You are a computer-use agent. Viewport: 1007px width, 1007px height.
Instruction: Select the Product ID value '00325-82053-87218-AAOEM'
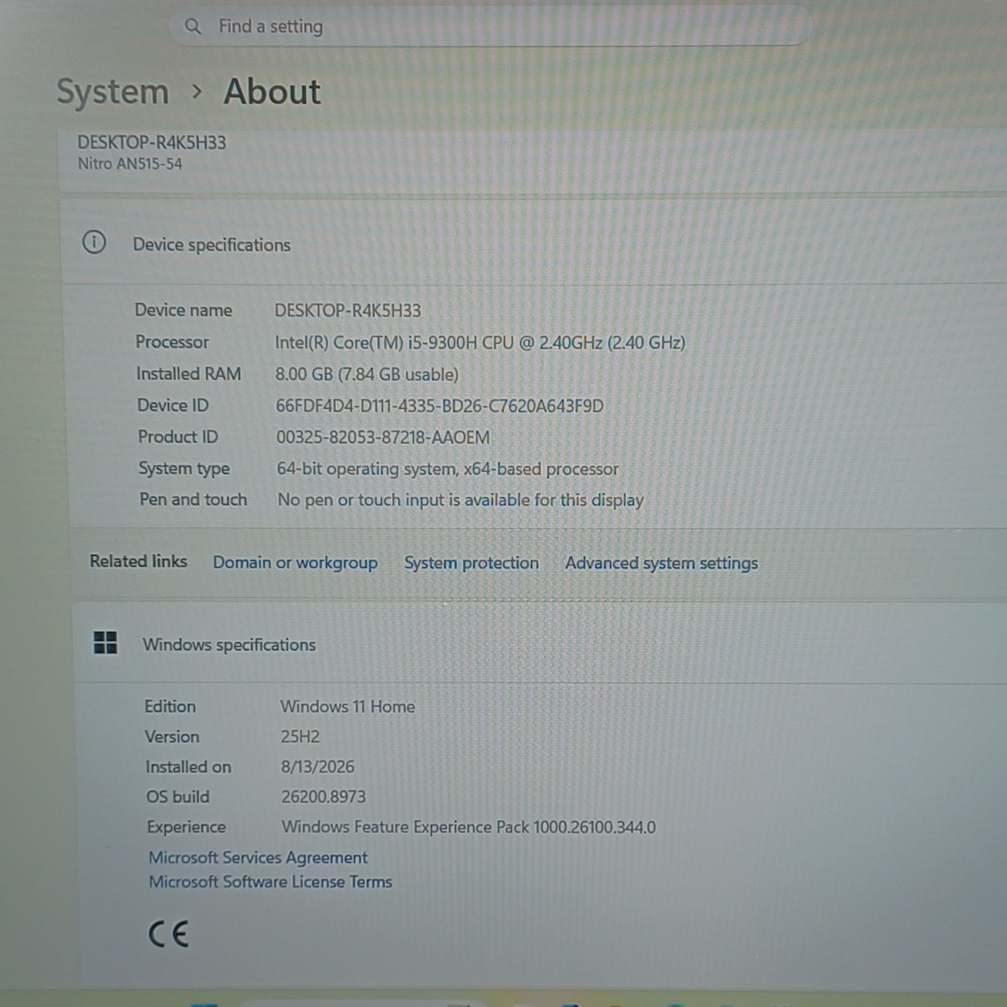pyautogui.click(x=383, y=438)
